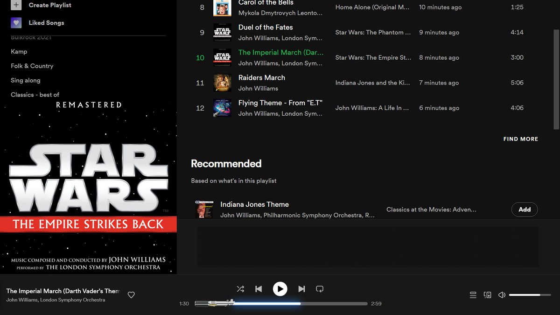Screen dimensions: 560x315
Task: Click Indiana Jones Theme album thumbnail
Action: (204, 210)
